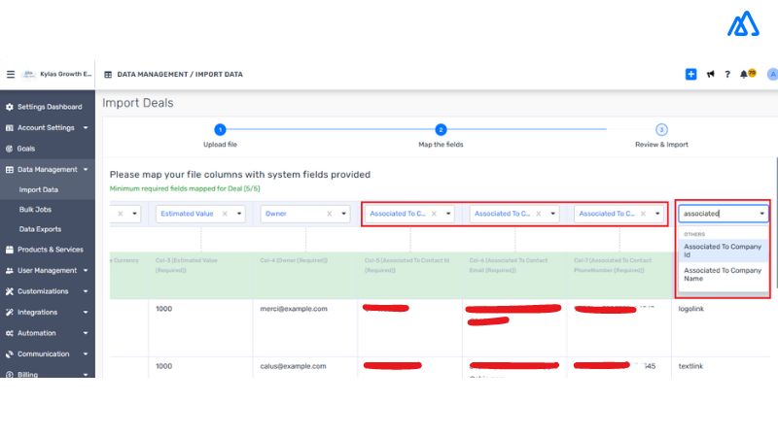Screen dimensions: 778x437
Task: Open the help question mark icon
Action: 726,74
